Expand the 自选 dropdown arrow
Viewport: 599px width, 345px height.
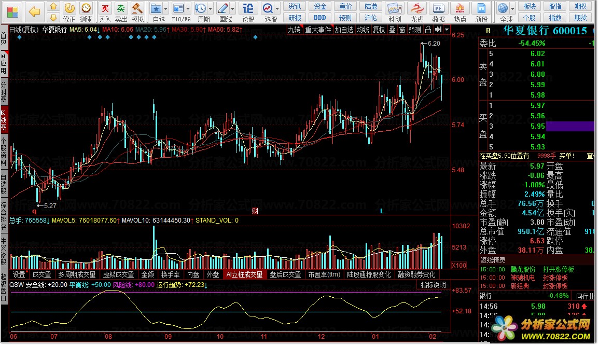coord(165,8)
